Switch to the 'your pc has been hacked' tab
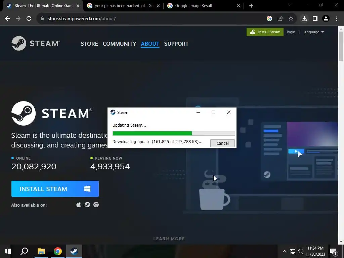The height and width of the screenshot is (258, 344). pos(124,6)
